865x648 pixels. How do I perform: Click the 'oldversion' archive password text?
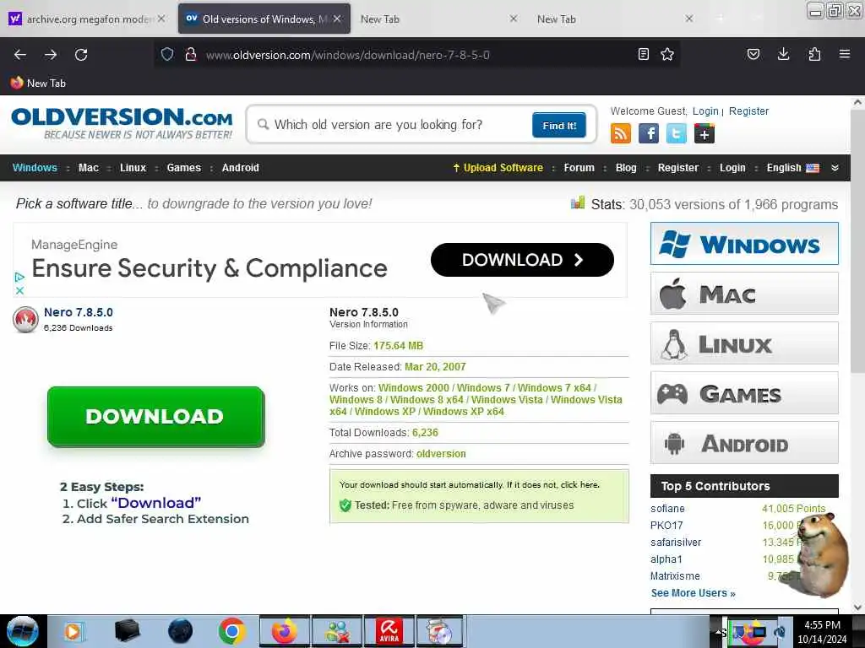point(441,454)
